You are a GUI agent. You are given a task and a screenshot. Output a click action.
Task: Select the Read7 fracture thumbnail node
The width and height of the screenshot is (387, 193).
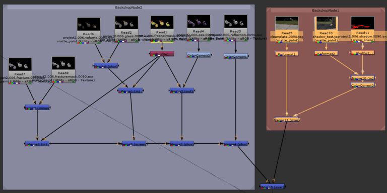[20, 71]
